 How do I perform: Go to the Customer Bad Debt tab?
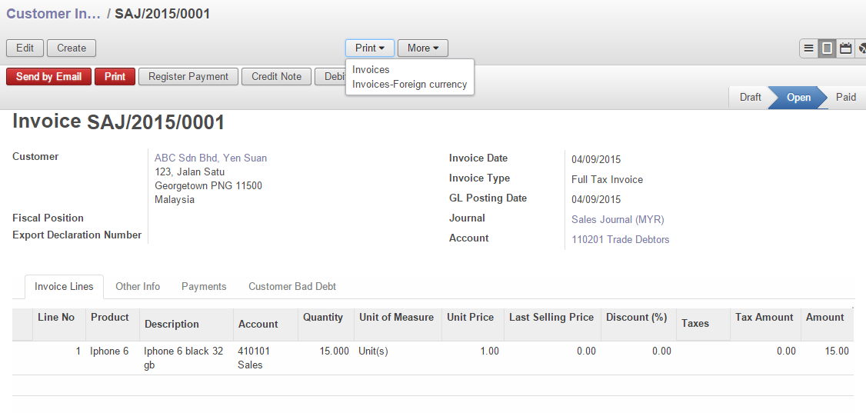click(x=292, y=286)
